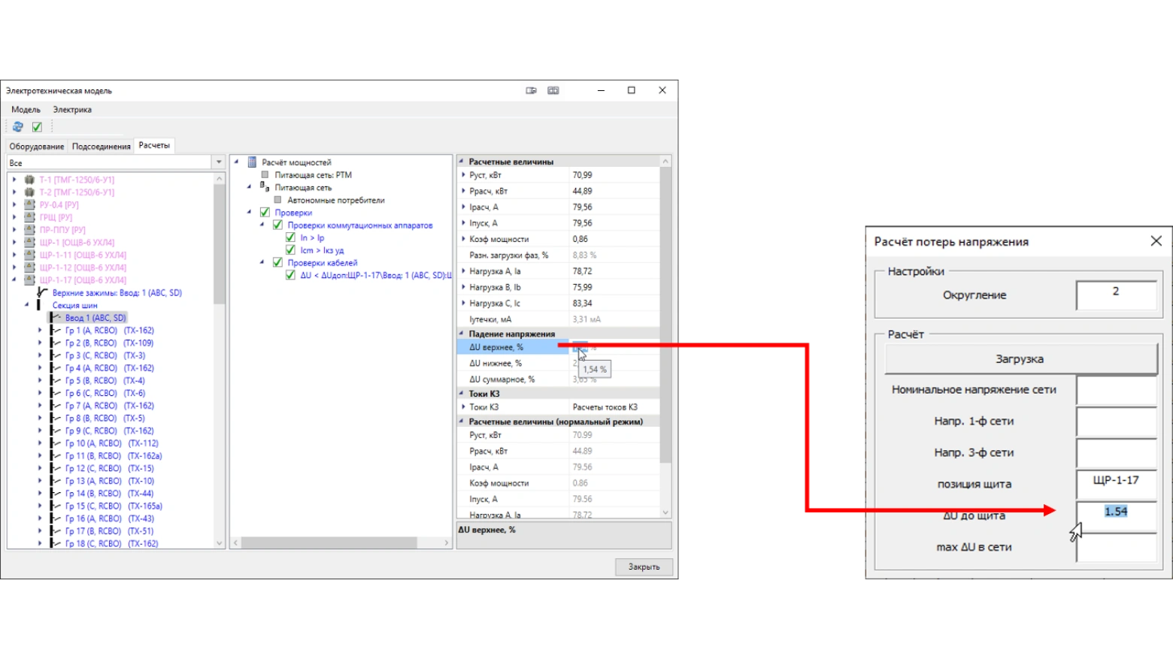This screenshot has width=1173, height=659.
Task: Click the Номинальное напряжение сети input field
Action: (x=1117, y=390)
